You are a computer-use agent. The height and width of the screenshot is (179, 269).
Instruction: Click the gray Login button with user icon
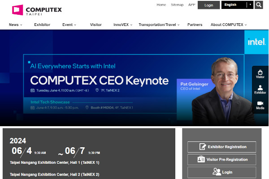(x=221, y=172)
